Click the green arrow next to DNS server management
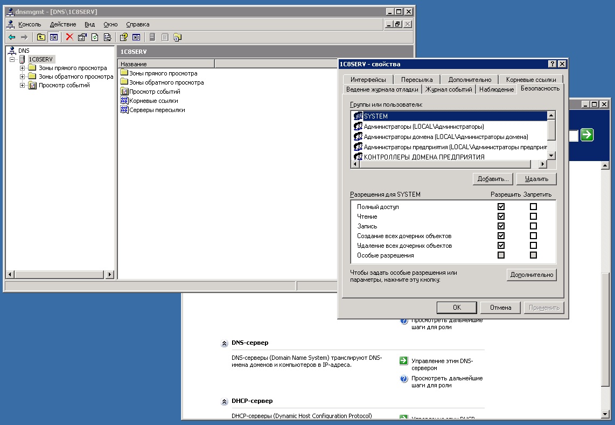 (x=403, y=361)
